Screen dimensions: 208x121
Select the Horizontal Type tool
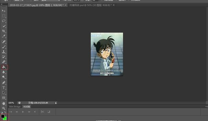pos(4,88)
